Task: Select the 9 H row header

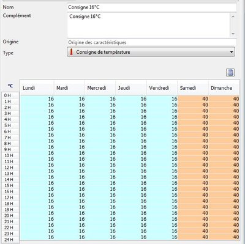Action: pyautogui.click(x=10, y=150)
